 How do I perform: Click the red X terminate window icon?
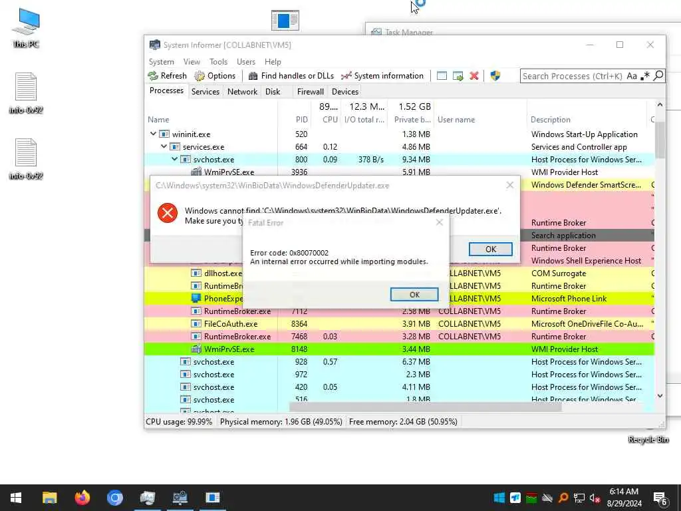pos(474,76)
